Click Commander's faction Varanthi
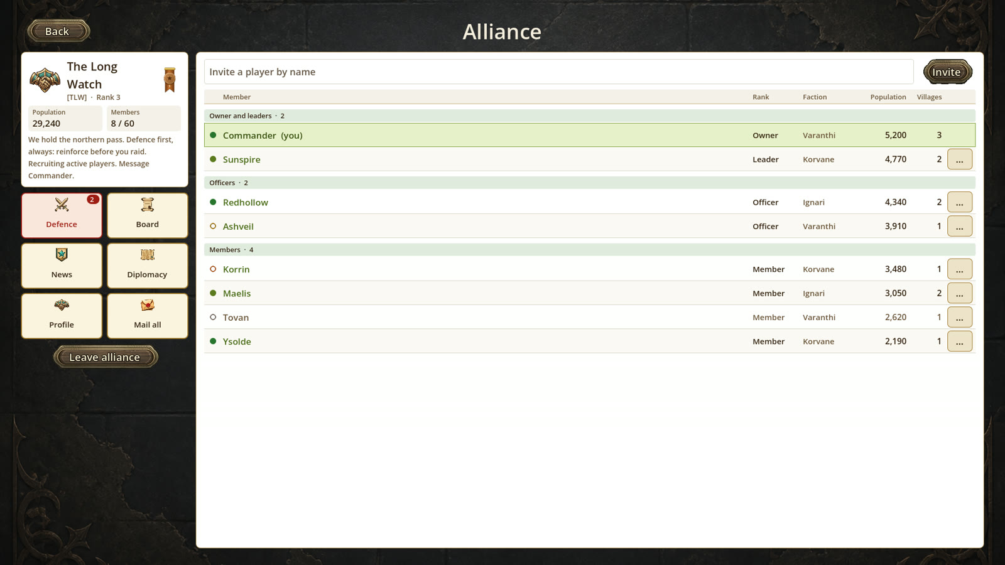The width and height of the screenshot is (1005, 565). point(819,135)
